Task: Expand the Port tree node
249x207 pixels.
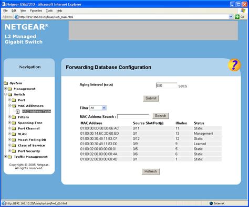Action: click(10, 100)
